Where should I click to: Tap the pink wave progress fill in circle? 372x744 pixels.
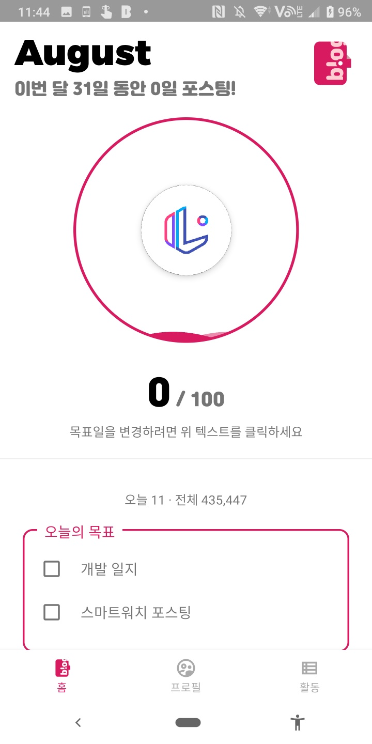tap(187, 336)
